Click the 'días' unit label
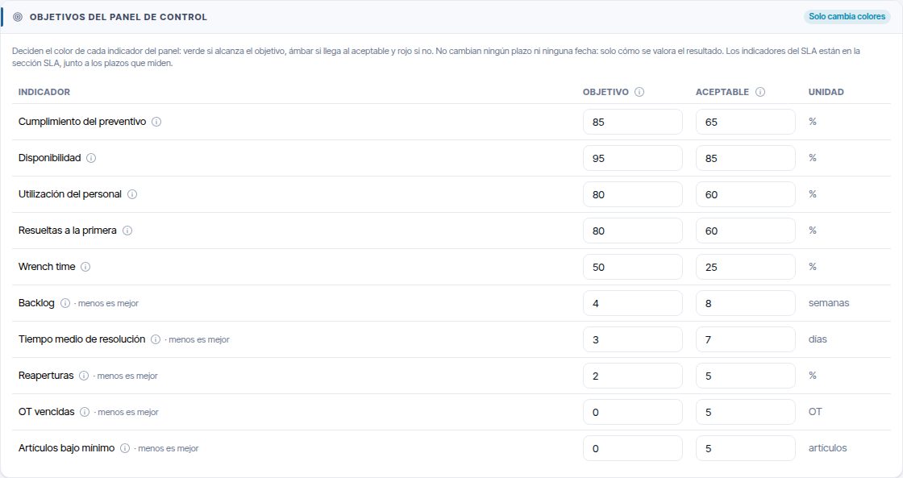This screenshot has width=903, height=478. tap(818, 339)
